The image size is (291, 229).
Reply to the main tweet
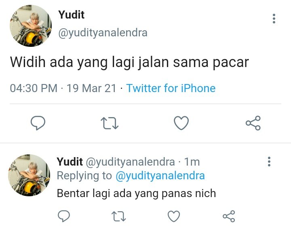[38, 123]
